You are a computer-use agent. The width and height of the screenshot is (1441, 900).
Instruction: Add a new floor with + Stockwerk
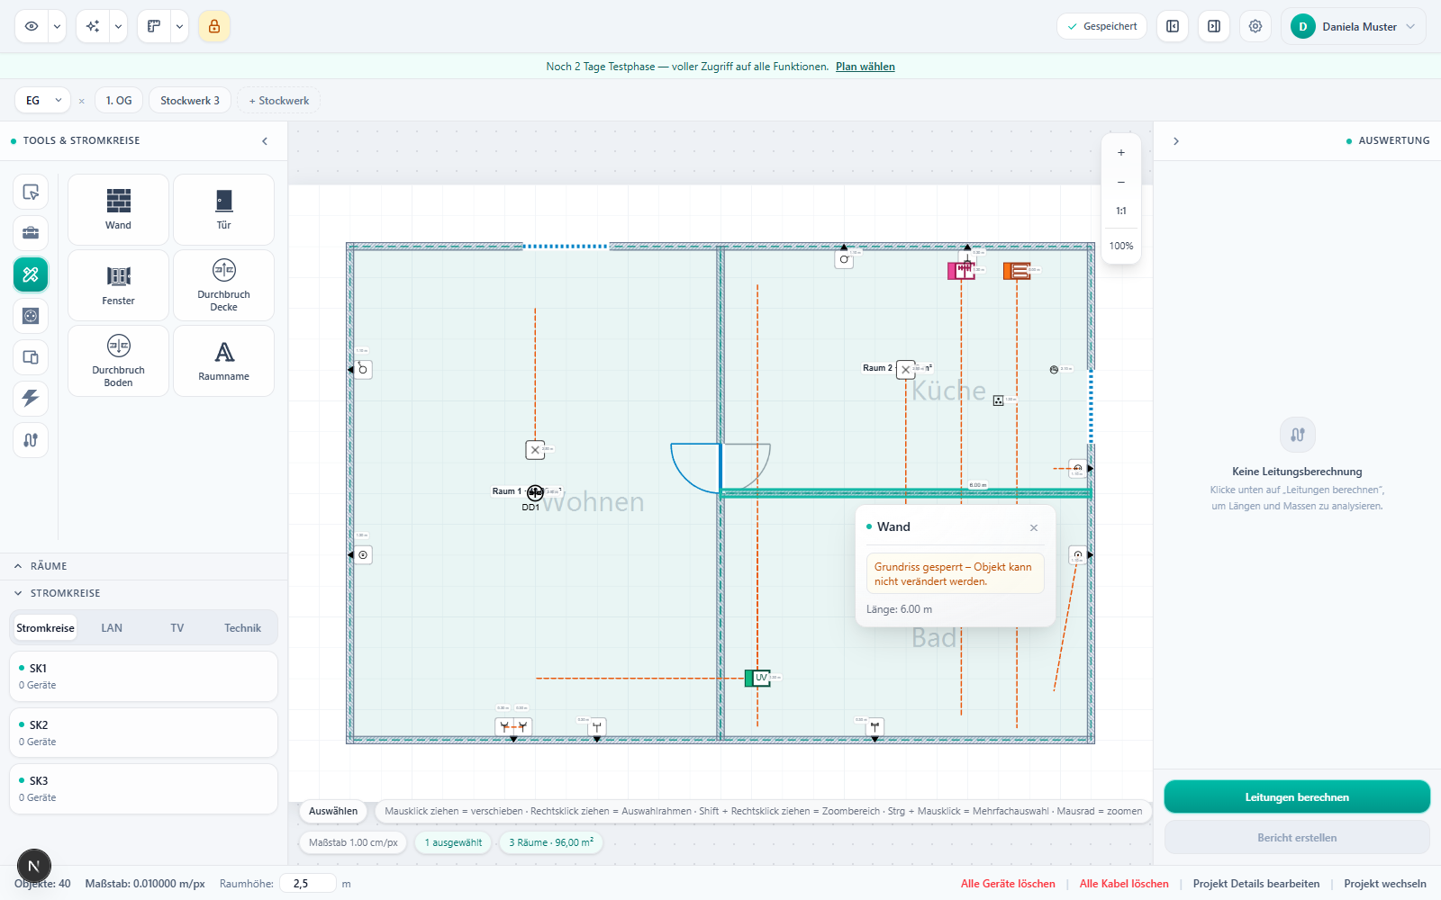[x=278, y=101]
